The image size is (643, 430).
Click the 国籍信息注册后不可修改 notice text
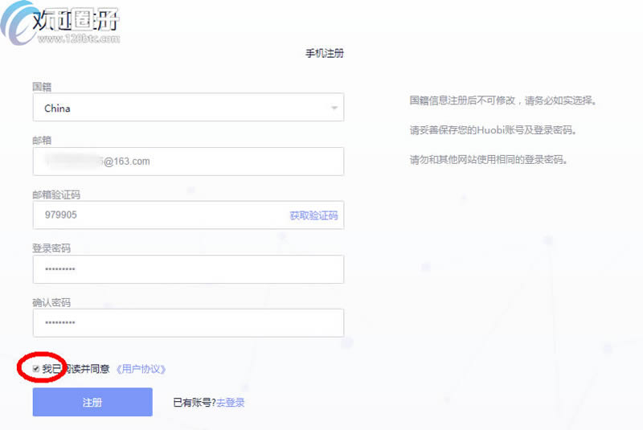click(502, 101)
